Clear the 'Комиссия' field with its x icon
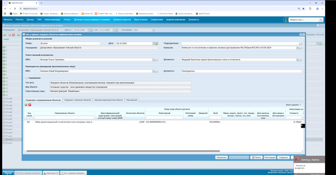The image size is (336, 175). point(297,48)
